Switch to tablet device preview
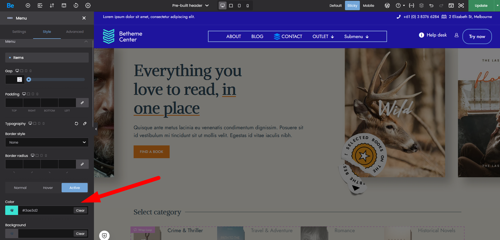This screenshot has width=500, height=240. [x=239, y=5]
